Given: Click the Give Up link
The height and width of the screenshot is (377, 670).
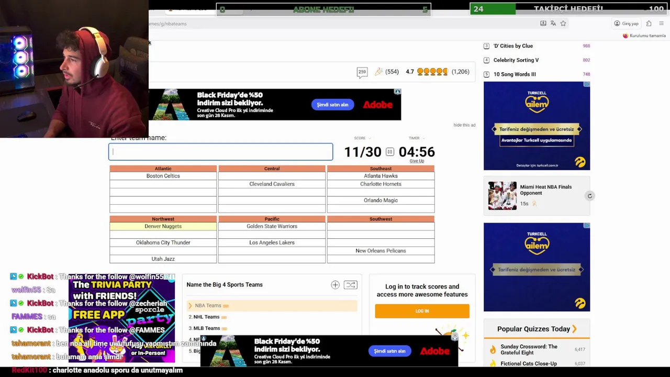Looking at the screenshot, I should pyautogui.click(x=417, y=161).
